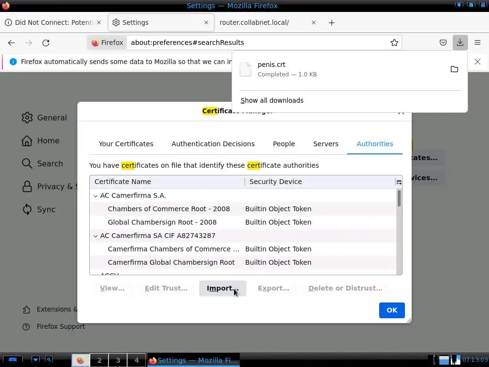Open Extensions & Themes link
489x367 pixels.
pyautogui.click(x=50, y=309)
